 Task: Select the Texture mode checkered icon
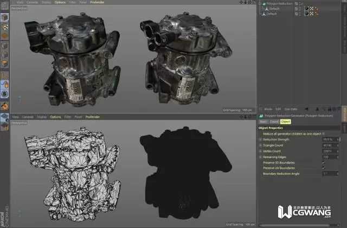click(x=4, y=27)
